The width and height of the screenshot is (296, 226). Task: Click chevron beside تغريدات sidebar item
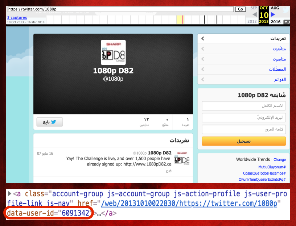(x=202, y=38)
